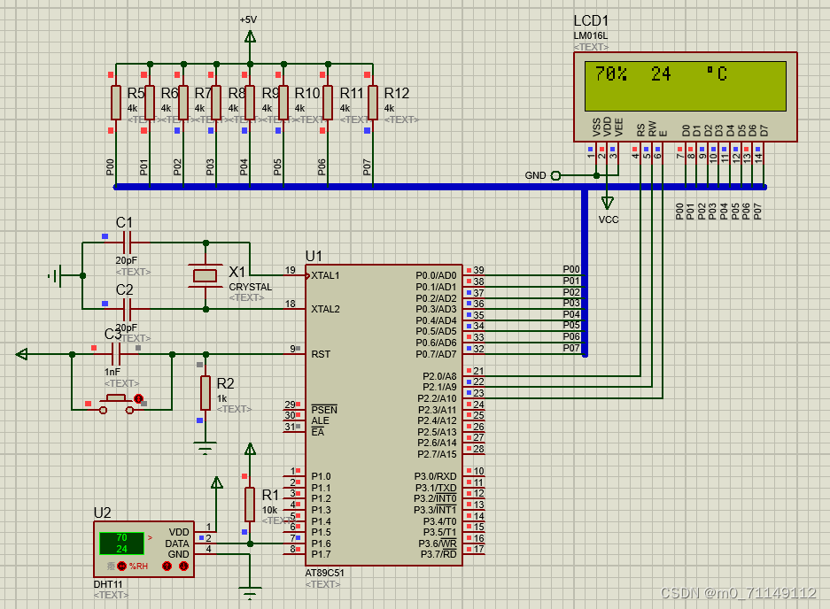Click the R1 reference label
The height and width of the screenshot is (609, 830).
click(270, 495)
